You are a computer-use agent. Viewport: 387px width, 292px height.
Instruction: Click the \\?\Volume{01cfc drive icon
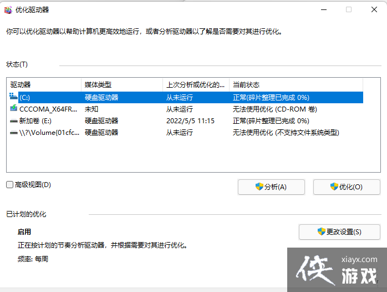point(13,133)
